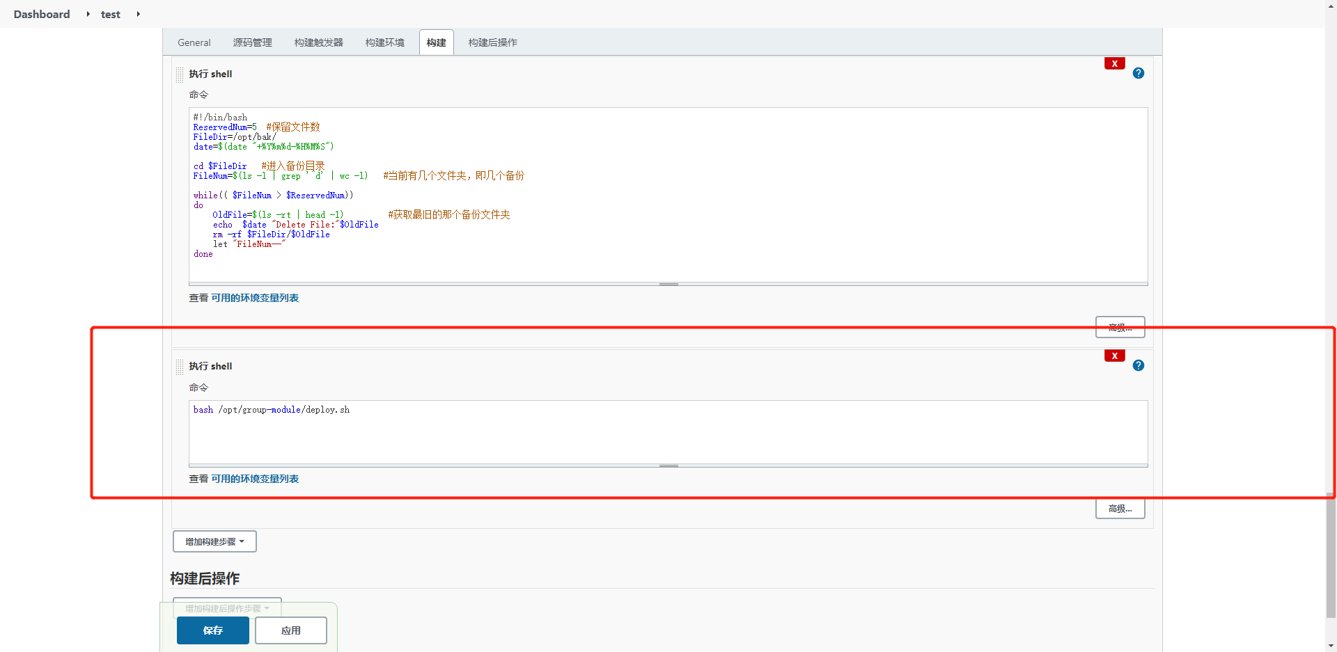Click the 'done' line in the script

pyautogui.click(x=203, y=254)
